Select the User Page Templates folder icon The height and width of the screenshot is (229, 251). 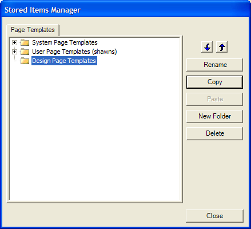coord(25,52)
